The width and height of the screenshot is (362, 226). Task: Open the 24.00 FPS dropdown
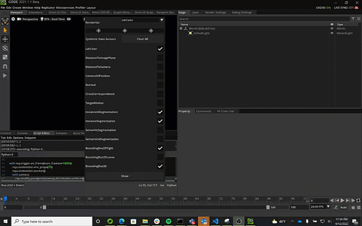coord(320,206)
